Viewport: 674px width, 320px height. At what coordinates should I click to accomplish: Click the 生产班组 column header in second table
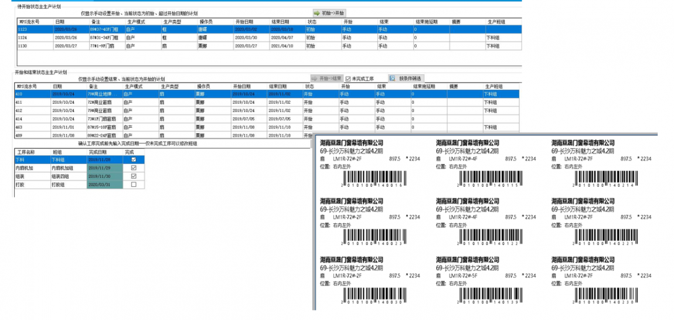[494, 86]
